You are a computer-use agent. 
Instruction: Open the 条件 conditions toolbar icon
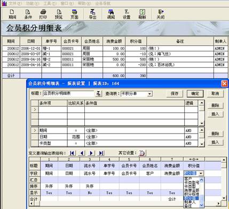coord(28,14)
